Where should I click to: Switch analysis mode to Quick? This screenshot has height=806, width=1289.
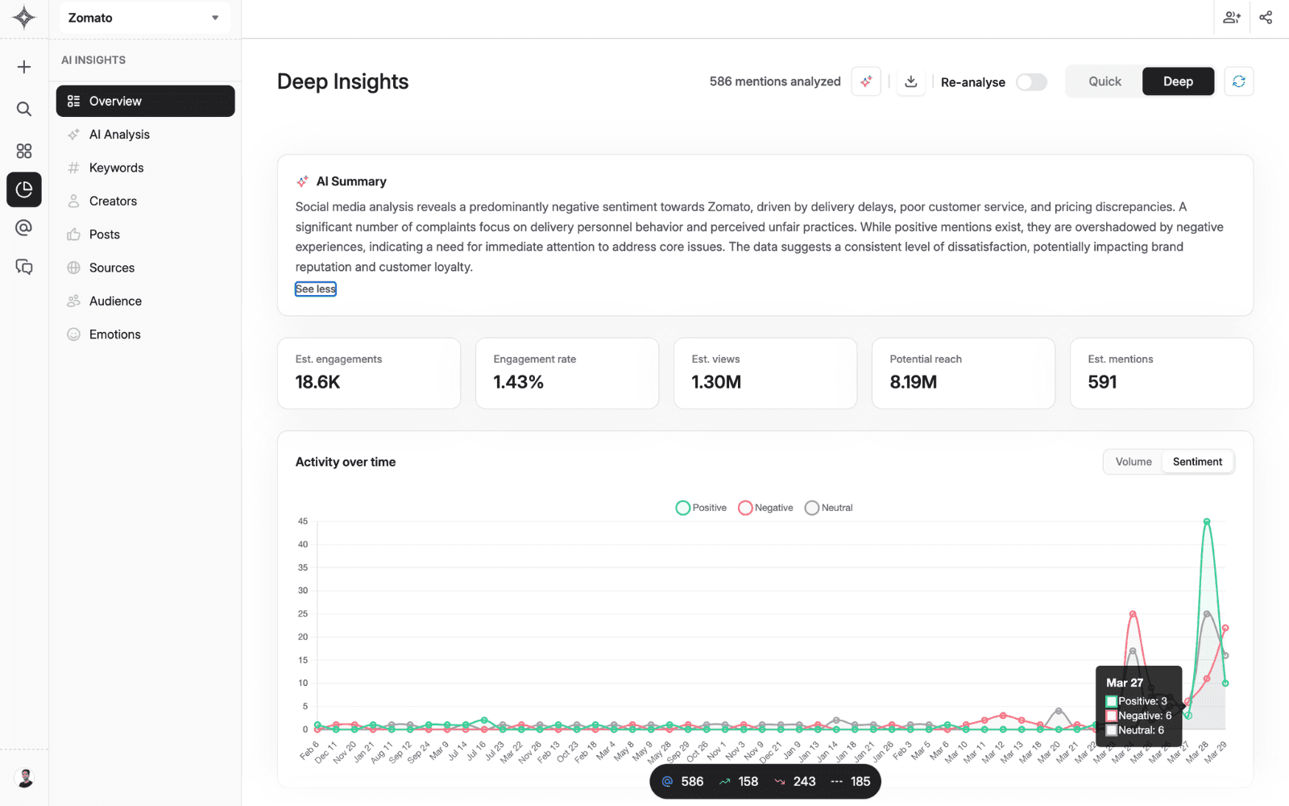pos(1104,81)
